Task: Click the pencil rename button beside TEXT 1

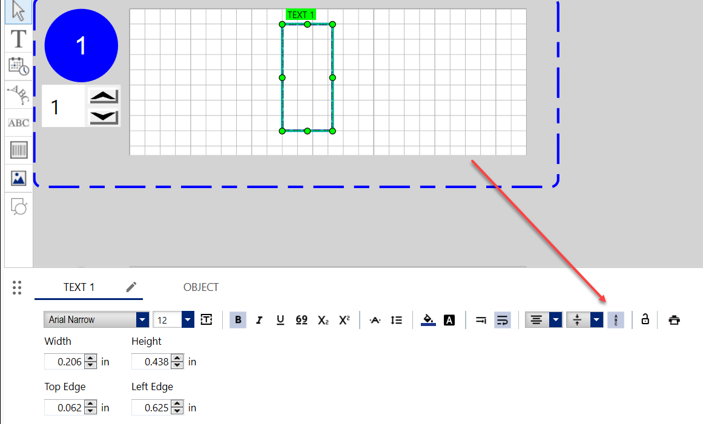Action: (131, 287)
